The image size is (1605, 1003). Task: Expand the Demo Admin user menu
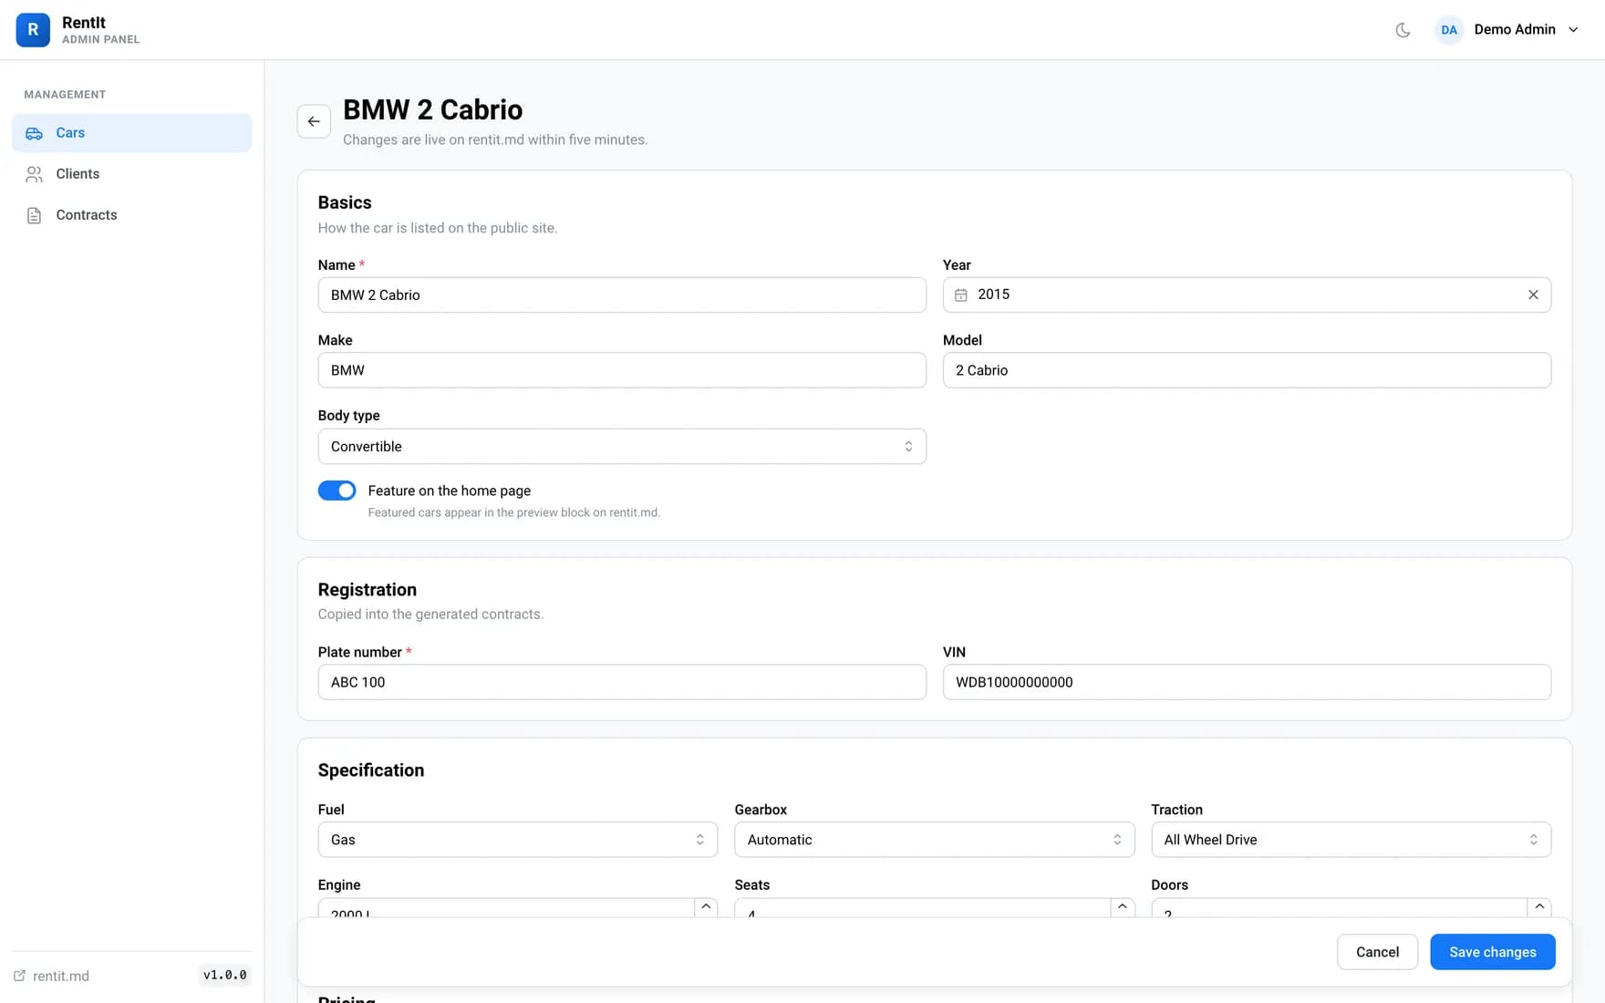click(1507, 30)
